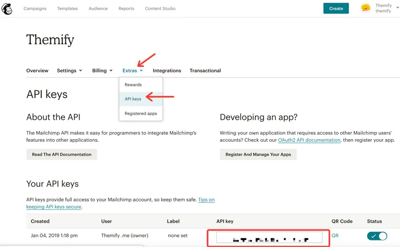Expand the Billing dropdown

click(102, 71)
